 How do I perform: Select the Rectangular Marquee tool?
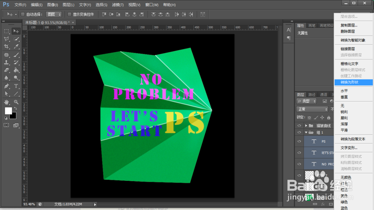click(6, 31)
